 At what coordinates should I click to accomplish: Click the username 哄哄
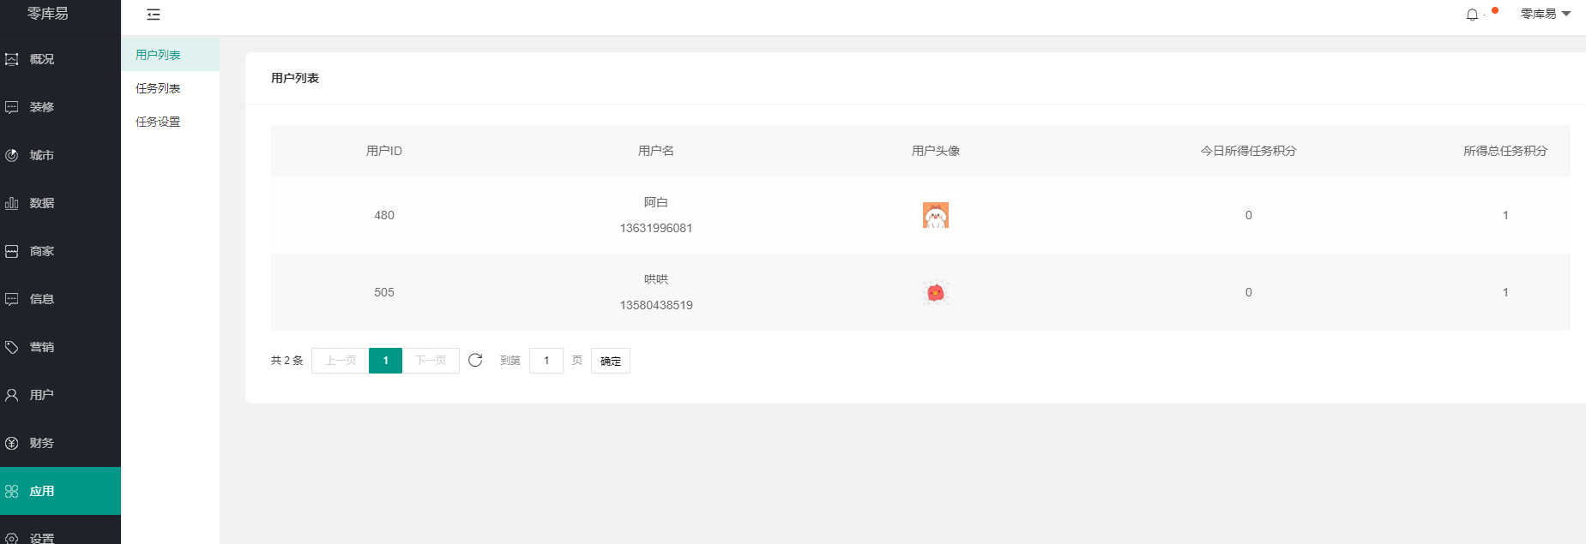coord(656,279)
